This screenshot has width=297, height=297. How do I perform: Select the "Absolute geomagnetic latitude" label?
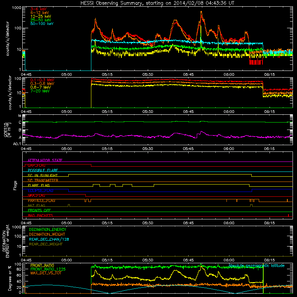tap(257, 265)
